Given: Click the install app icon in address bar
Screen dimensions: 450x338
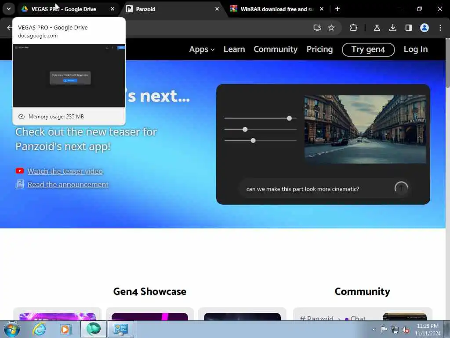Looking at the screenshot, I should [x=317, y=28].
